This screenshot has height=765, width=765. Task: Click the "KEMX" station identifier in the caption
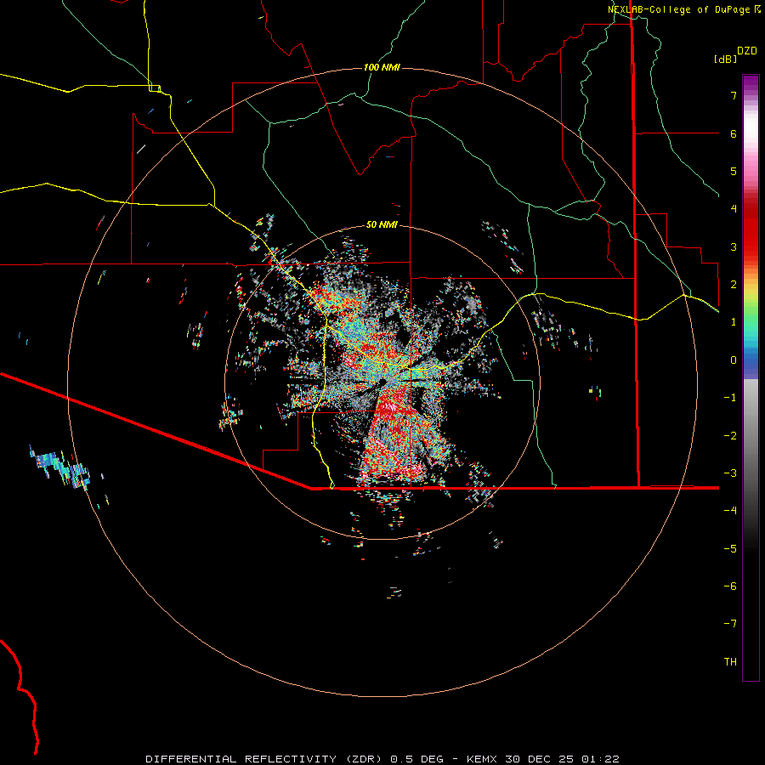coord(483,759)
